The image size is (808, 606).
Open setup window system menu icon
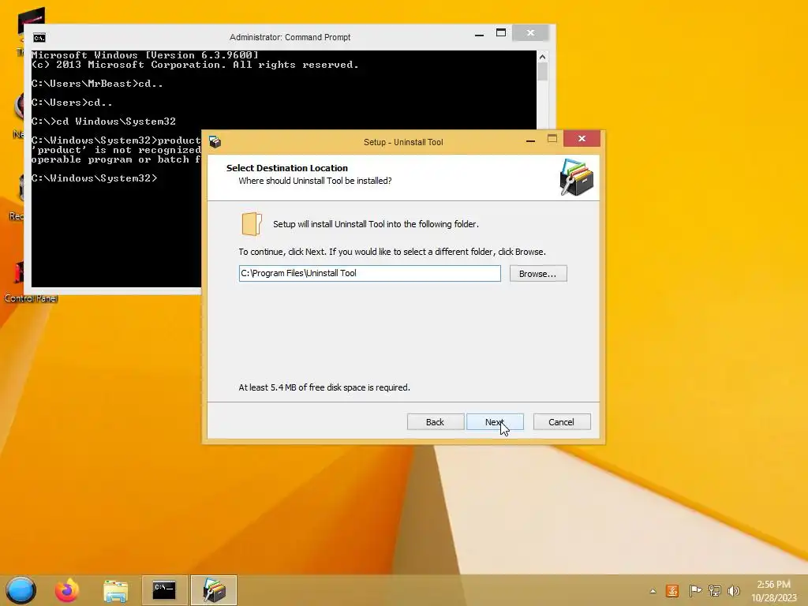215,142
